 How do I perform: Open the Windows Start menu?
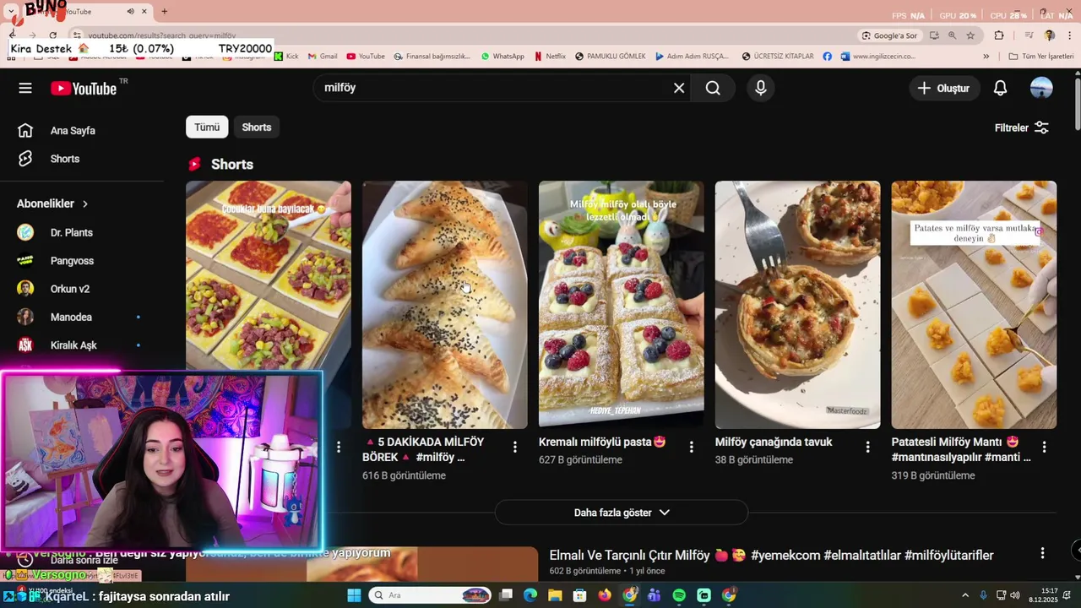point(354,595)
